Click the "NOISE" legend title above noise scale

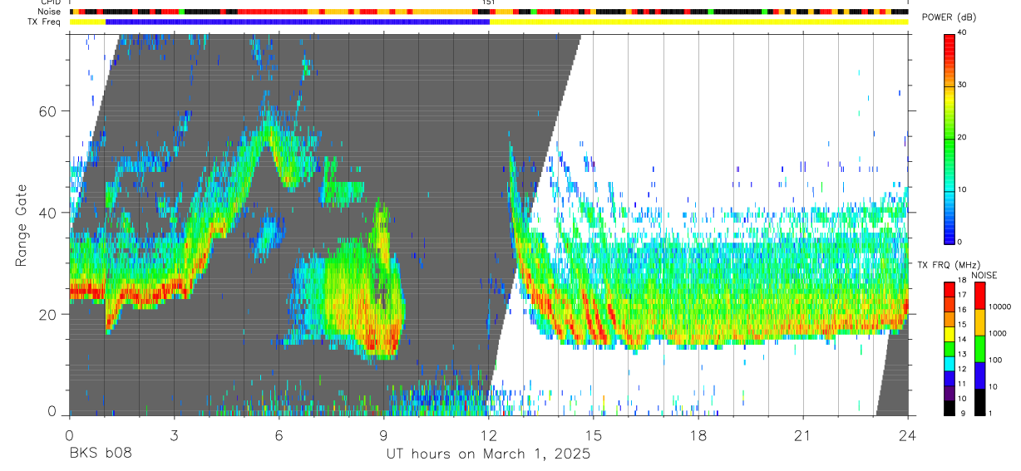tap(984, 275)
